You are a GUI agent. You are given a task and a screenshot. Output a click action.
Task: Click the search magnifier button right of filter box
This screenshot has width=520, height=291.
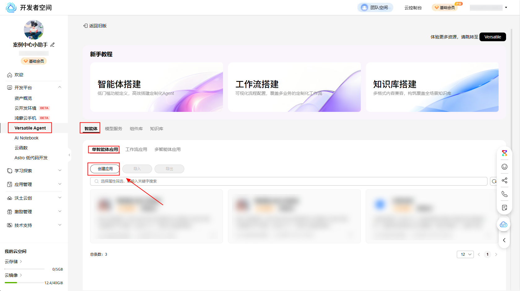pyautogui.click(x=494, y=181)
